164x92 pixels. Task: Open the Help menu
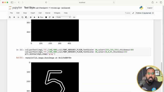point(66,13)
